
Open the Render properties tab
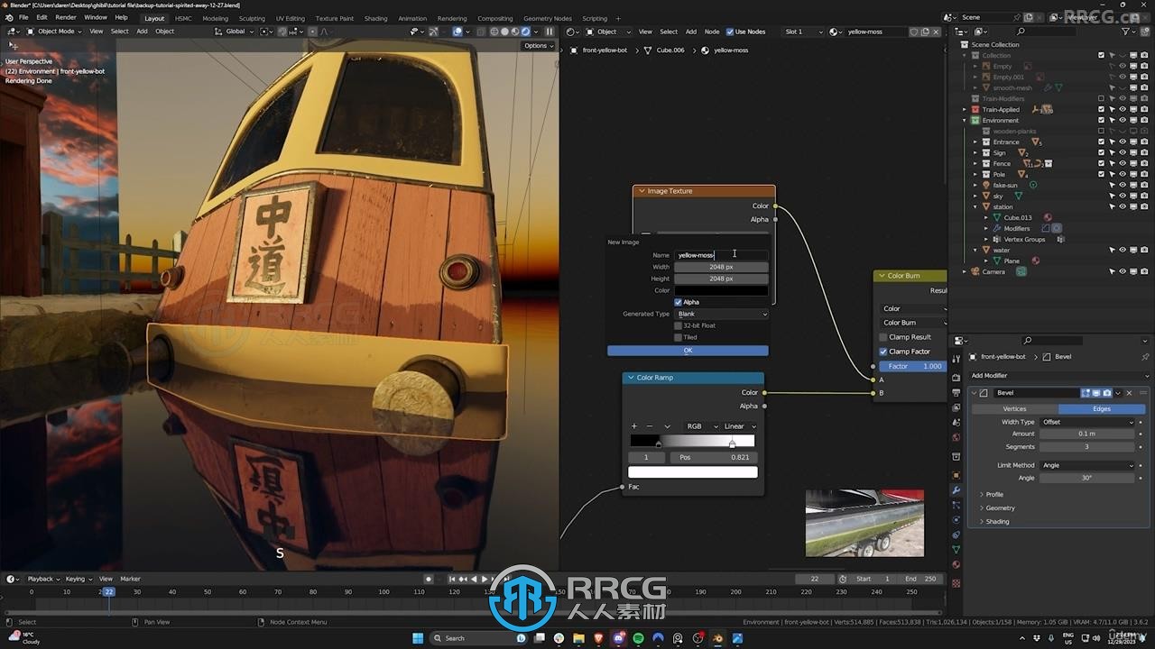click(x=956, y=377)
